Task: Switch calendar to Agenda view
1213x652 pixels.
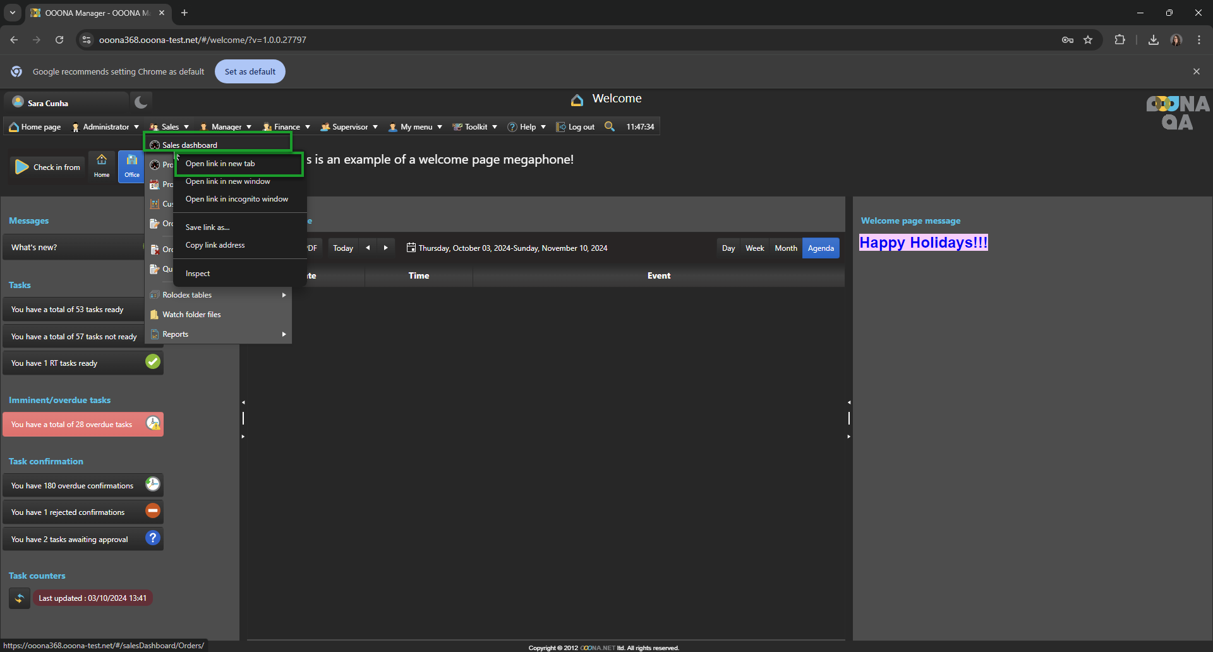Action: click(x=821, y=248)
